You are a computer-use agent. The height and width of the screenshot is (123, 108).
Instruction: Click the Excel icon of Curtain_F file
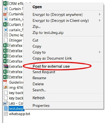click(6, 25)
